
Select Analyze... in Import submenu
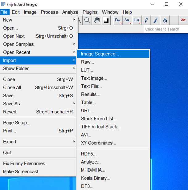pos(113,162)
